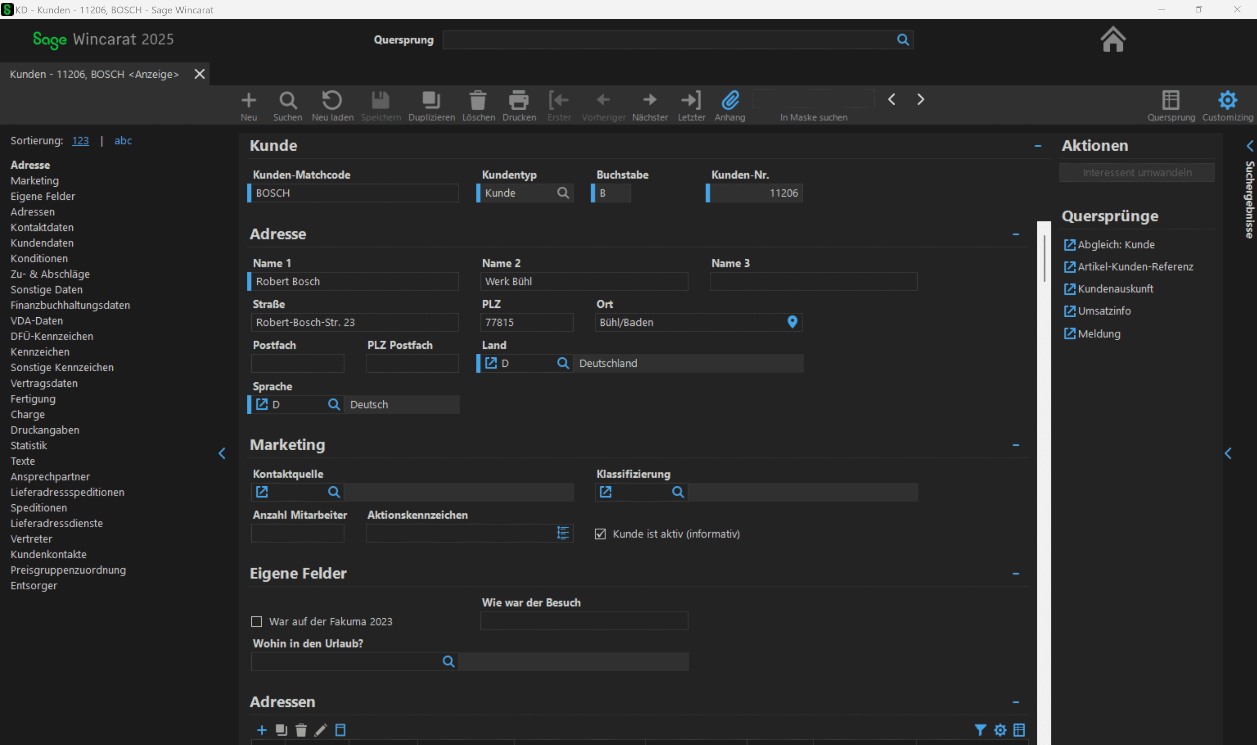Collapse the left navigation panel arrow
This screenshot has width=1257, height=745.
click(x=222, y=454)
